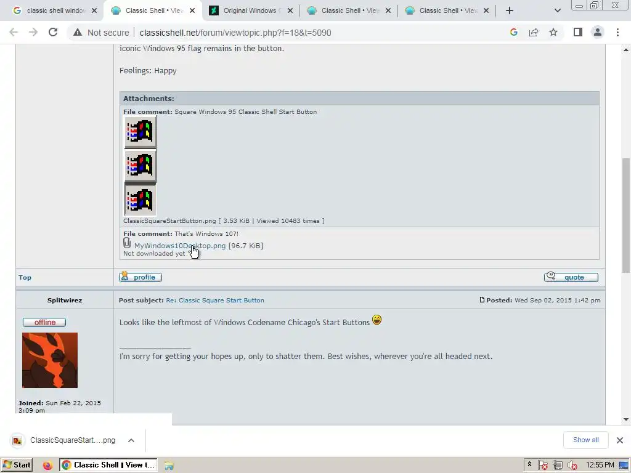Click the show desktop icon at the far end of the tray
The image size is (631, 473).
624,466
